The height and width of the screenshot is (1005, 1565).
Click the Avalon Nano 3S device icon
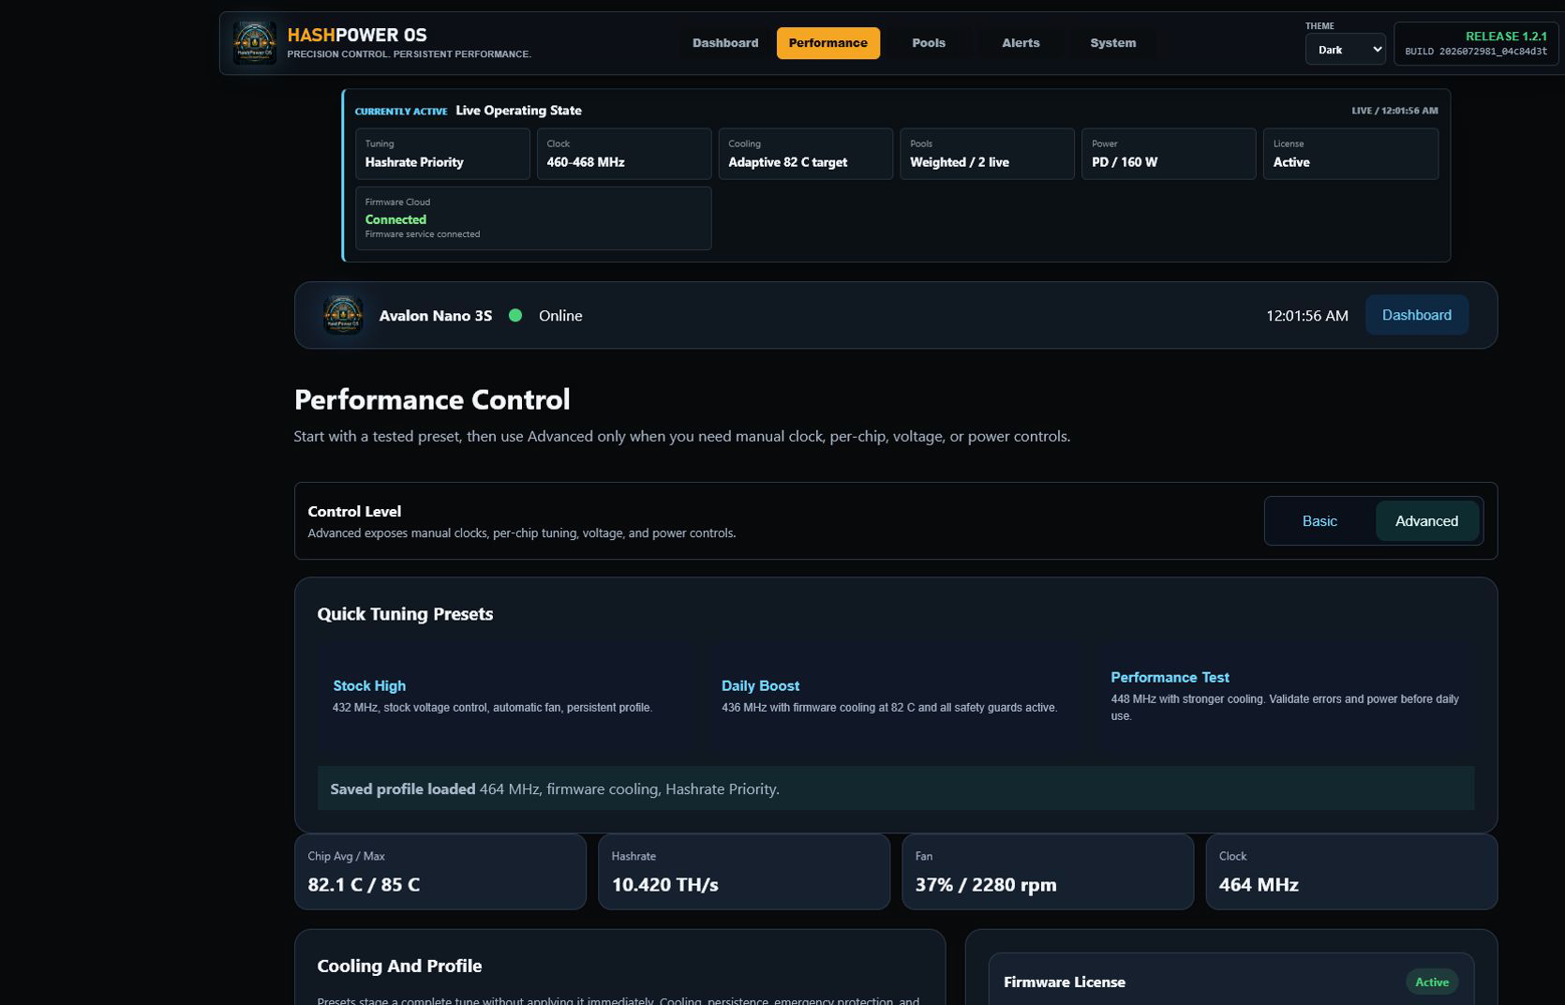point(343,315)
